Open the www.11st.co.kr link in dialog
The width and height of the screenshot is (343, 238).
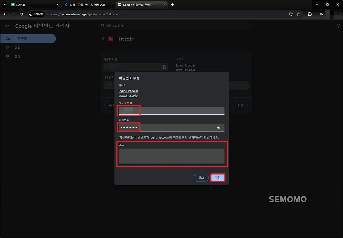128,96
